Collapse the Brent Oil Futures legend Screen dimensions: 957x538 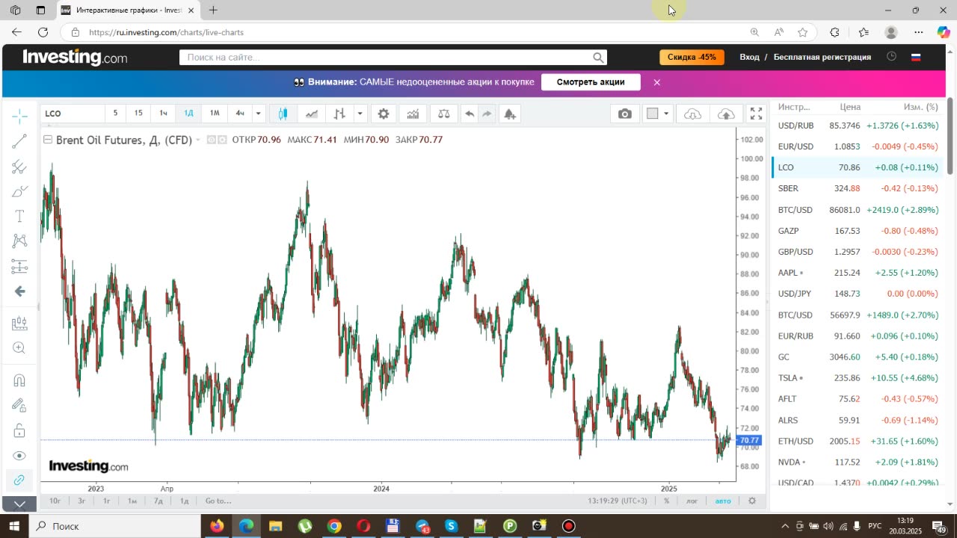click(x=48, y=140)
